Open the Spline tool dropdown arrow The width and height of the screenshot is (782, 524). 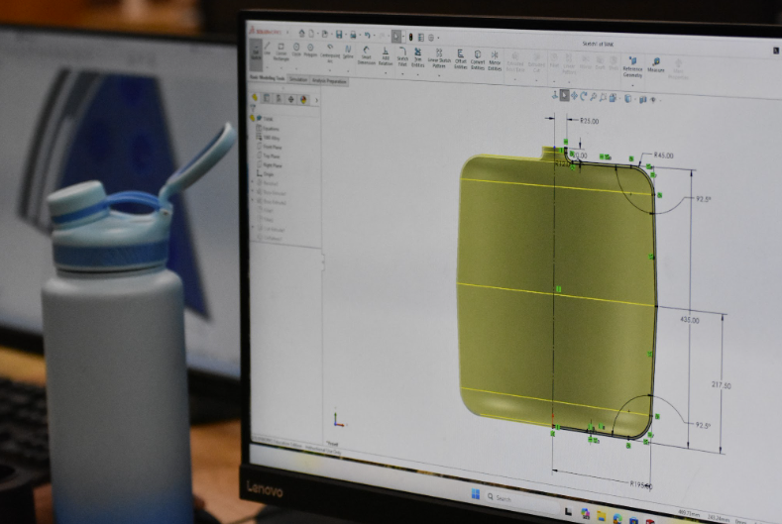pos(348,70)
